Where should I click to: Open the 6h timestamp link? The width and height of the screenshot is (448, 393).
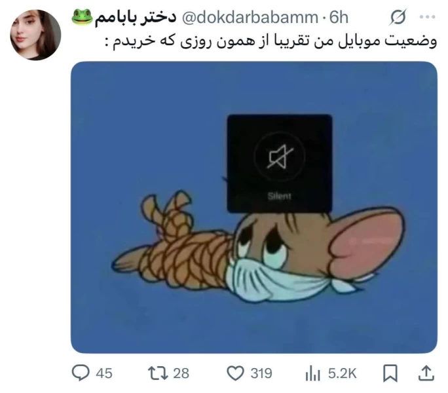(339, 18)
